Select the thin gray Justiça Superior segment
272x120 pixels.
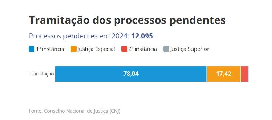click(249, 74)
